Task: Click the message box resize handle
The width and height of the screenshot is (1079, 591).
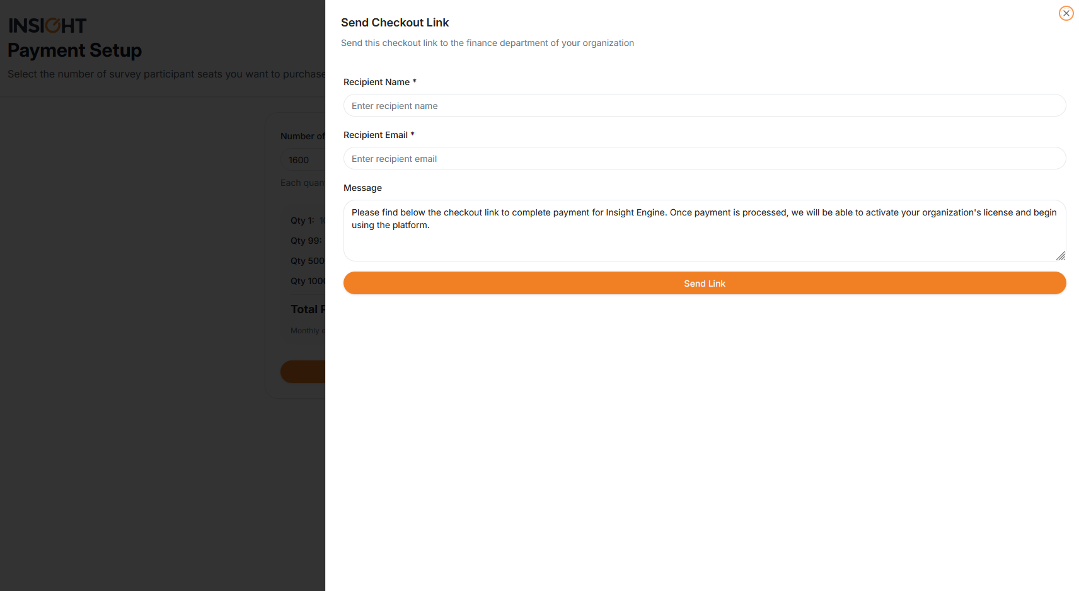Action: point(1061,256)
